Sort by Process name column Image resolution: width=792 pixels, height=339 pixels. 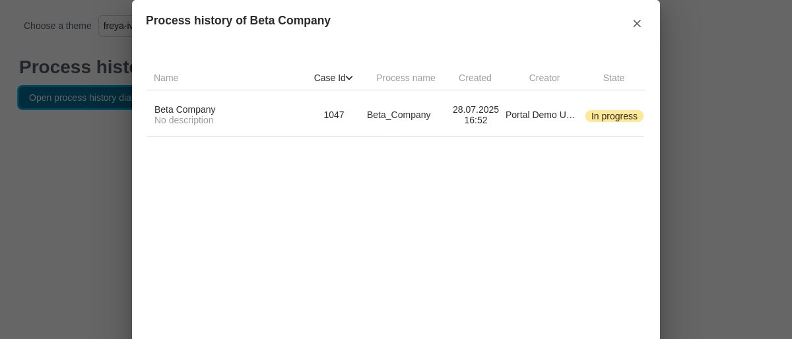(405, 78)
